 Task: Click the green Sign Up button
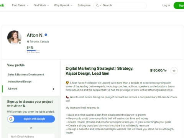click(x=179, y=5)
